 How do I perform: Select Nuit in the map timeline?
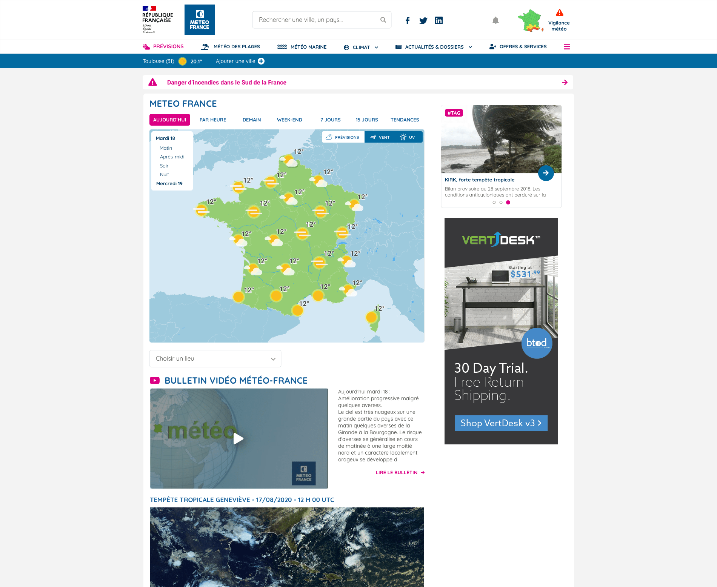[165, 174]
